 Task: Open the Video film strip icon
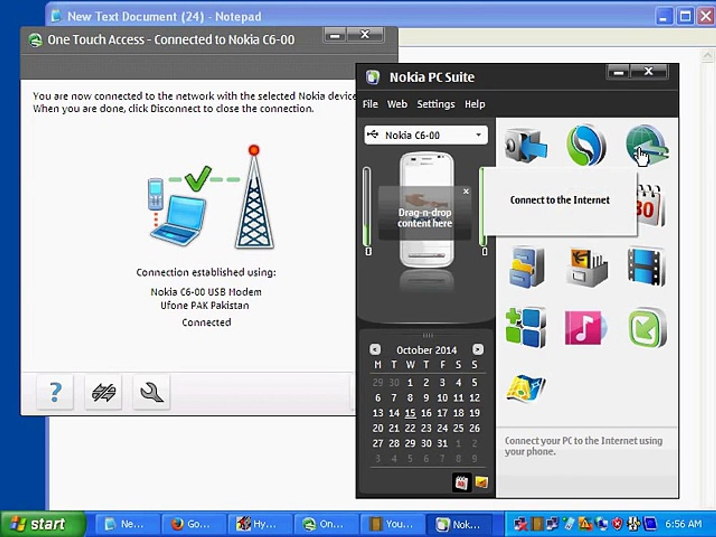(647, 267)
